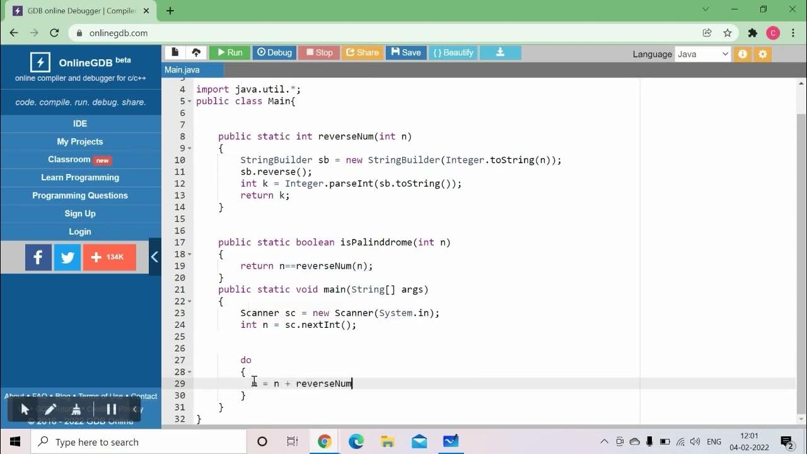Open Chrome from the taskbar
Screen dimensions: 807x454
tap(325, 441)
